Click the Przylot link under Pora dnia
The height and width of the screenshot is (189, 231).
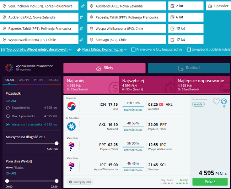19,167
